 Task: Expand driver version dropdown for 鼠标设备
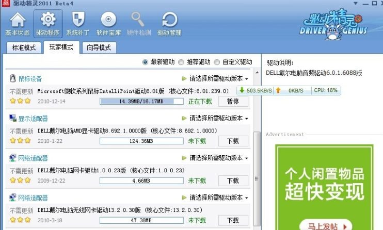click(x=215, y=79)
